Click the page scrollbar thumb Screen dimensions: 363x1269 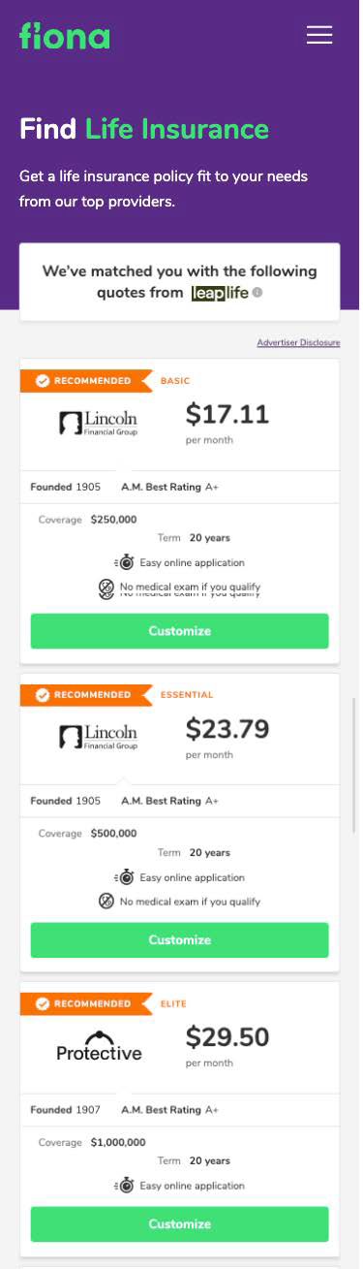[x=354, y=765]
